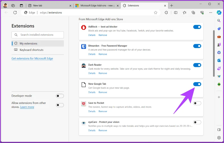Allow extensions from other stores toggle
Viewport: 224px width, 143px height.
(60, 105)
